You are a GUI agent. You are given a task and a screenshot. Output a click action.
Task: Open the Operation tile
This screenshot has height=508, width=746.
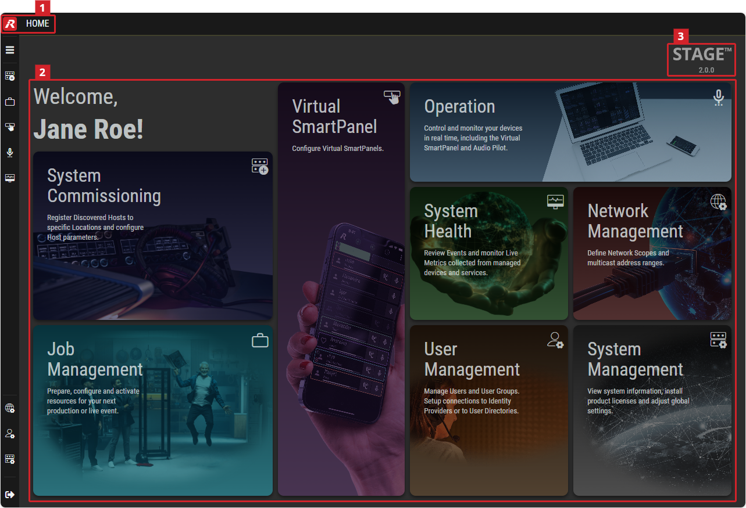click(570, 132)
